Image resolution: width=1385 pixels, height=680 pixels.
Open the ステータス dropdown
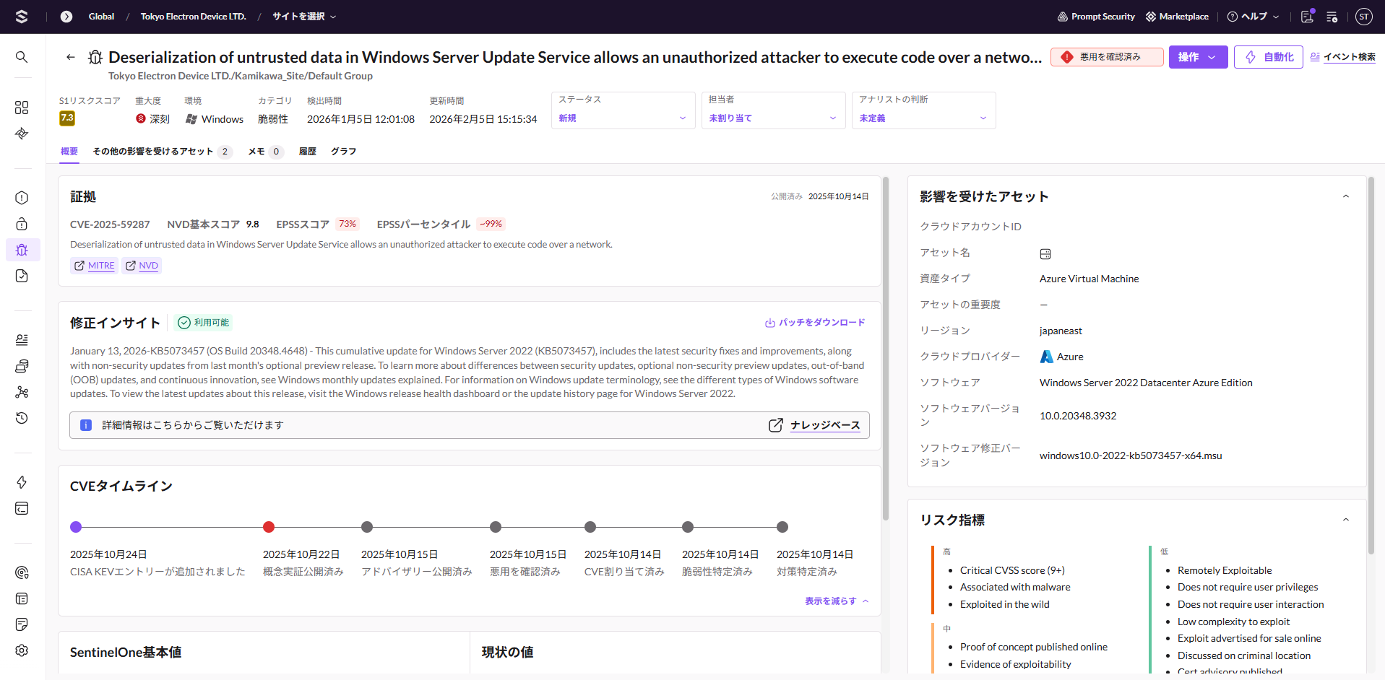[622, 118]
